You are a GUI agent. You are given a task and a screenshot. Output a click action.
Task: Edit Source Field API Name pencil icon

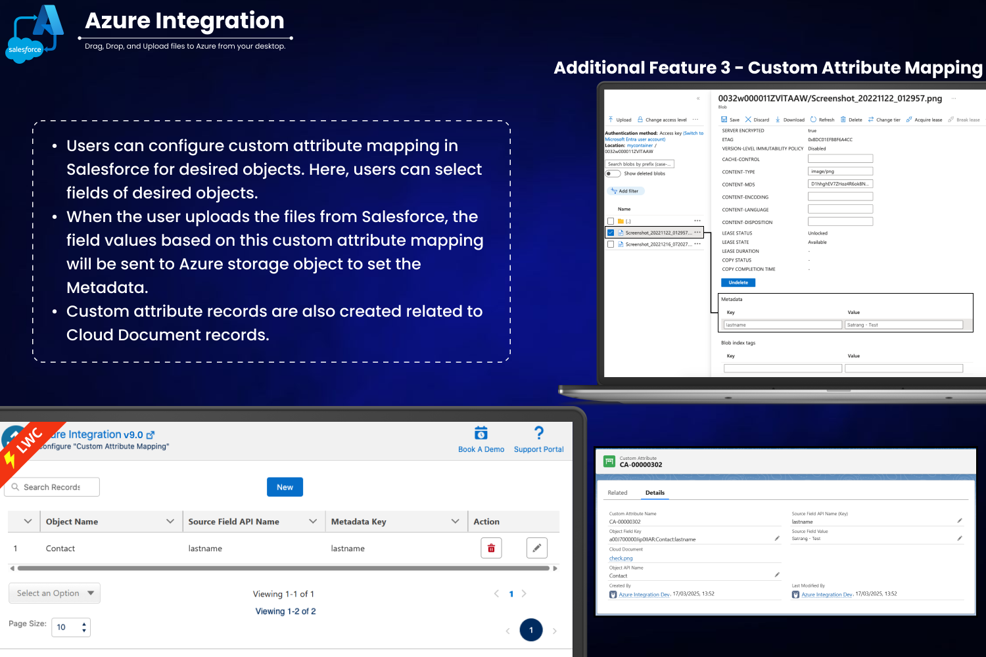[x=960, y=520]
